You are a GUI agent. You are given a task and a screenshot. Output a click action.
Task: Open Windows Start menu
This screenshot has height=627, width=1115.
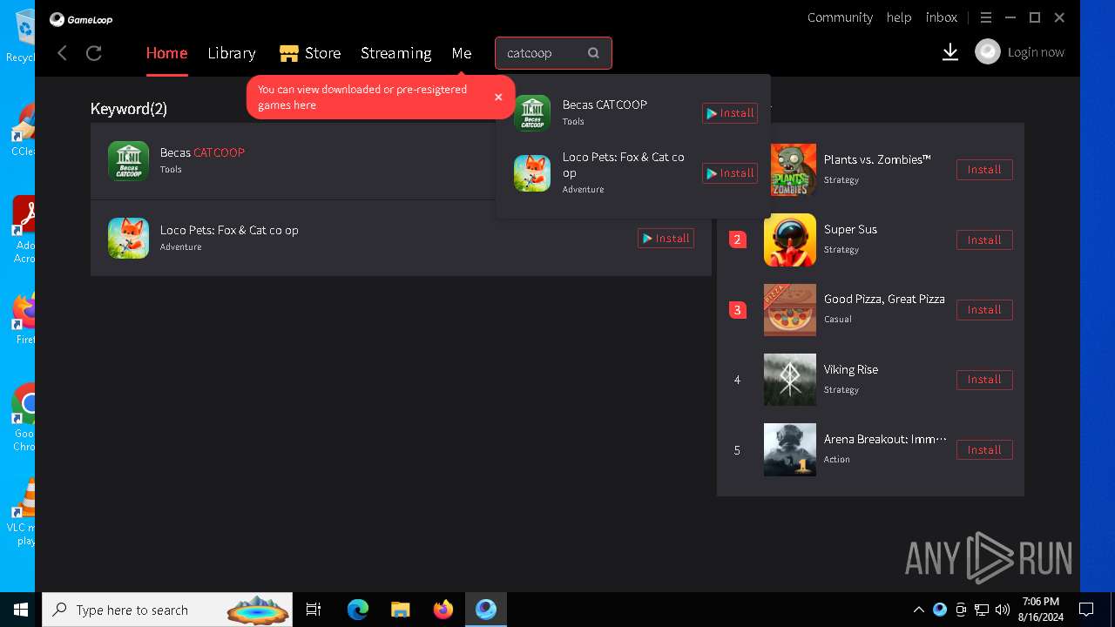pos(21,610)
